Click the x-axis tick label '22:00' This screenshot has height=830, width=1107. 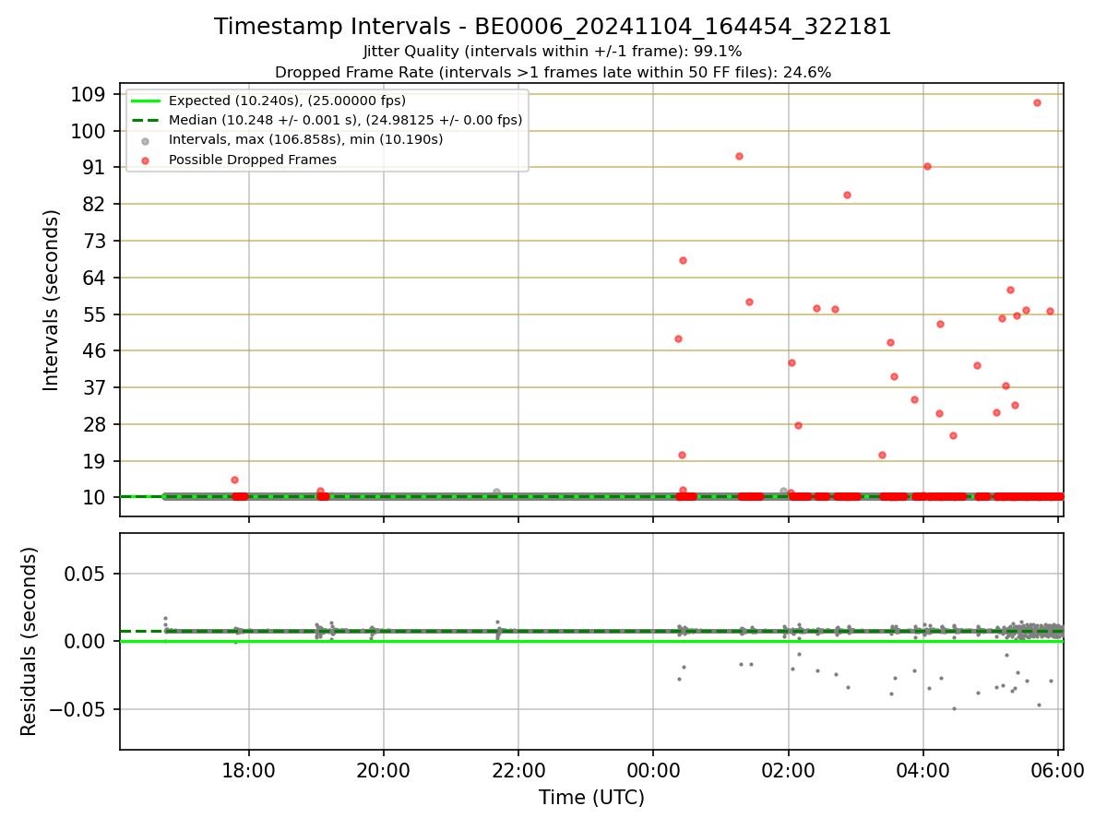(518, 769)
